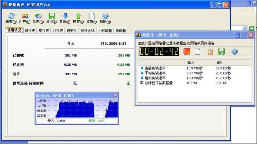Click the 拨号连接 持续时间 label

pyautogui.click(x=28, y=83)
